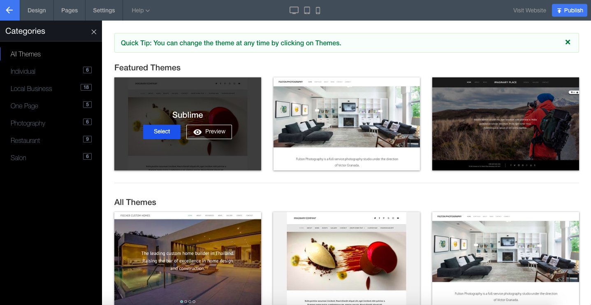Switch to mobile phone preview icon

click(318, 10)
